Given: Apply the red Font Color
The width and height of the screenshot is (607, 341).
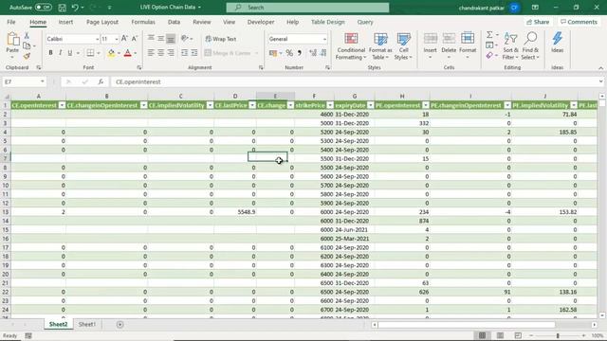Looking at the screenshot, I should click(x=128, y=53).
